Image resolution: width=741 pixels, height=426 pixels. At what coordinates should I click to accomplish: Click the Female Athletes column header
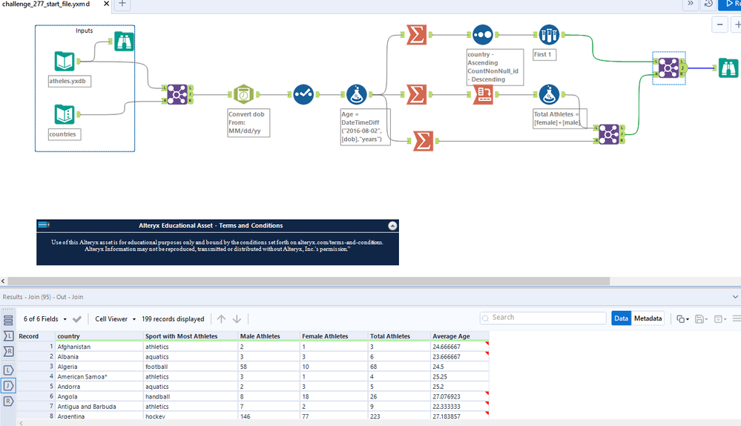(334, 336)
